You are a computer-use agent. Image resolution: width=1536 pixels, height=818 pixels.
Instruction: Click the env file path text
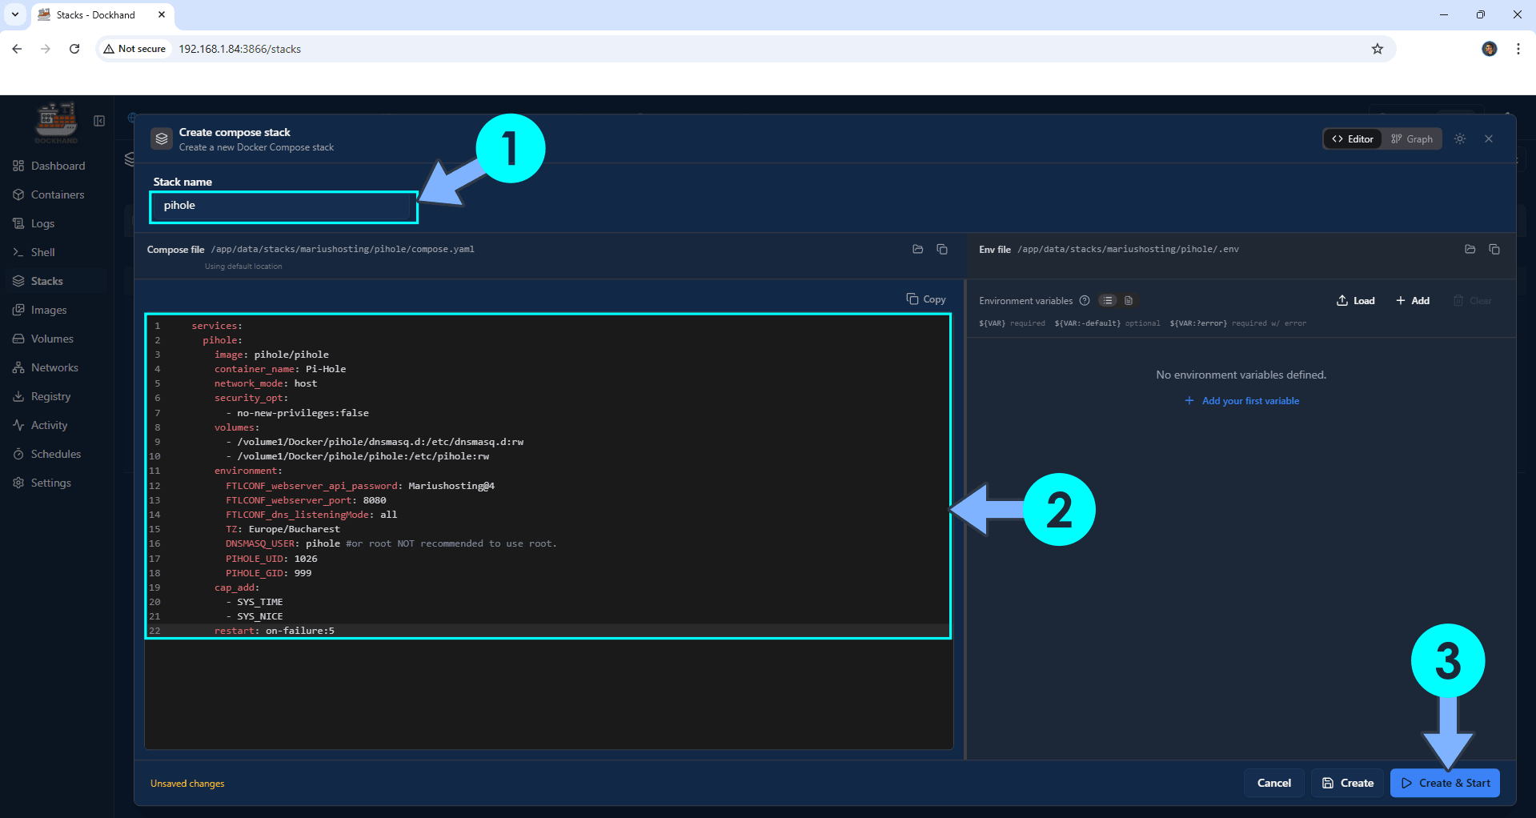click(1129, 250)
